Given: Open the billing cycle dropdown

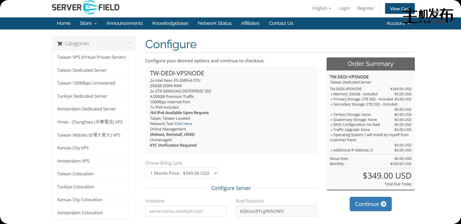Looking at the screenshot, I should (x=182, y=173).
